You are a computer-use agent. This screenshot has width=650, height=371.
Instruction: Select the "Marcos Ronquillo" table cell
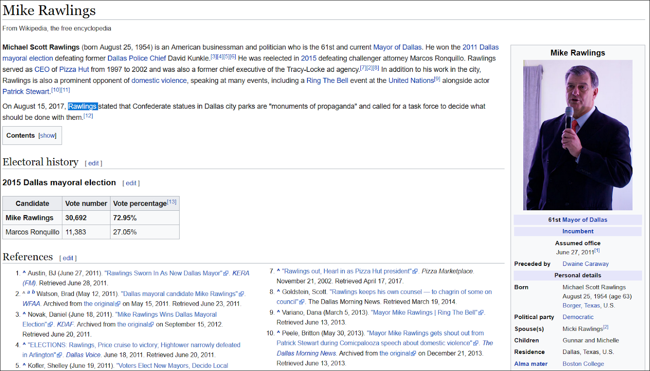point(32,232)
